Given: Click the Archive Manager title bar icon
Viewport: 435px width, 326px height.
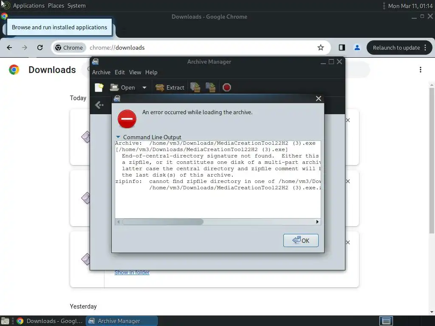Looking at the screenshot, I should click(x=95, y=62).
